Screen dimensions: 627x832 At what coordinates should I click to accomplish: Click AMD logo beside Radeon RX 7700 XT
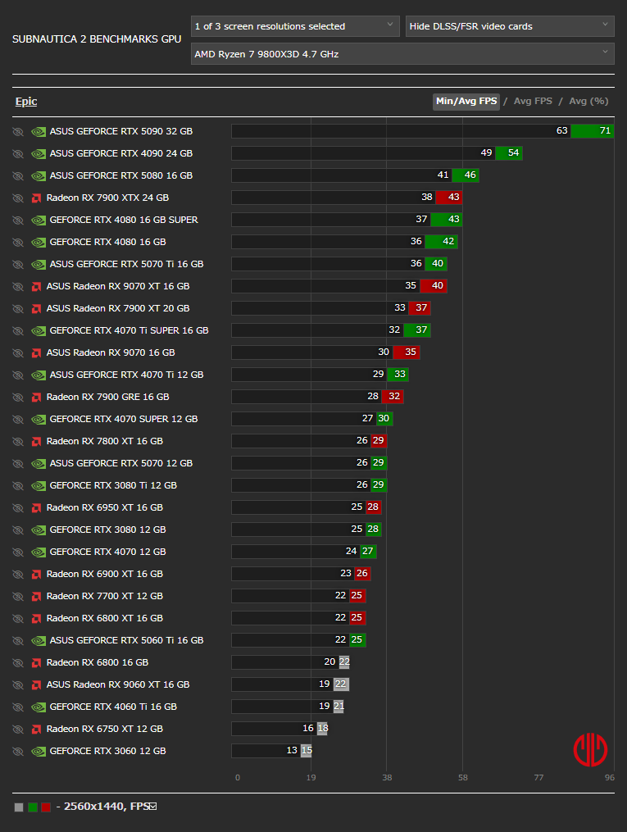36,597
